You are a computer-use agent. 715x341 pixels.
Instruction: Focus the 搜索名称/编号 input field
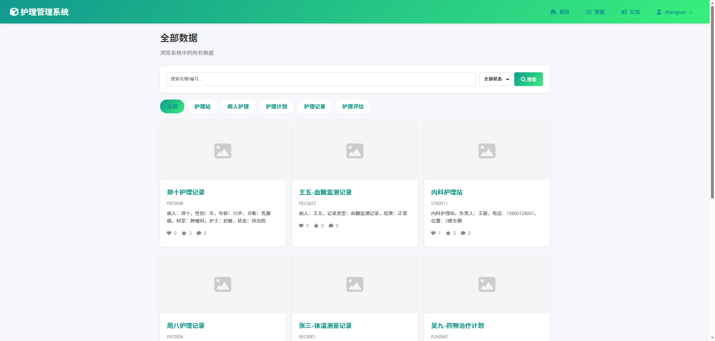coord(321,79)
